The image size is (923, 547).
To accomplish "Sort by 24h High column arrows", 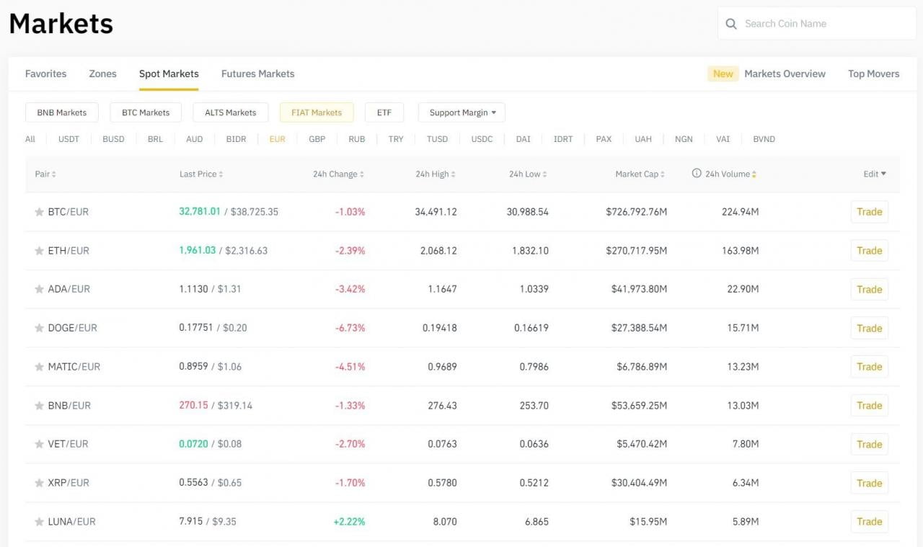I will click(x=453, y=174).
